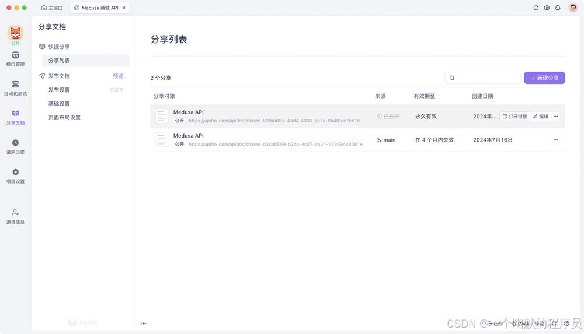Click the 2 个分享 count text

(161, 78)
